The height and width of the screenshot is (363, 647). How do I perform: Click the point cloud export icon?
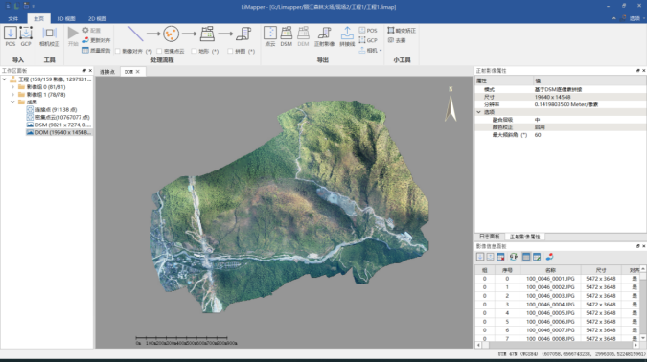270,36
